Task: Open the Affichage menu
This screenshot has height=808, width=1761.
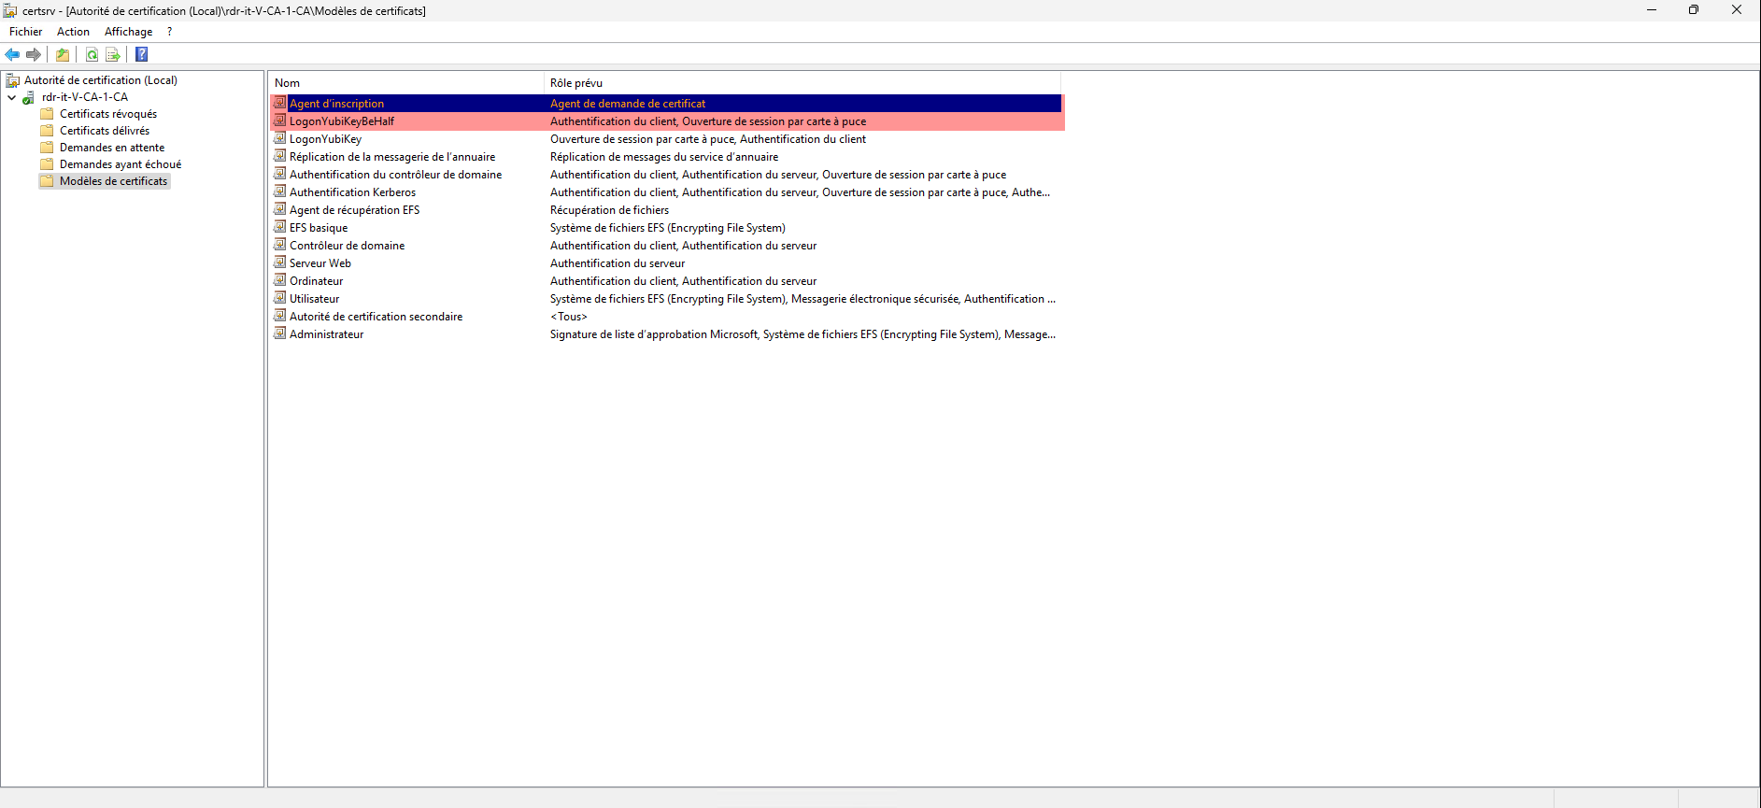Action: coord(128,32)
